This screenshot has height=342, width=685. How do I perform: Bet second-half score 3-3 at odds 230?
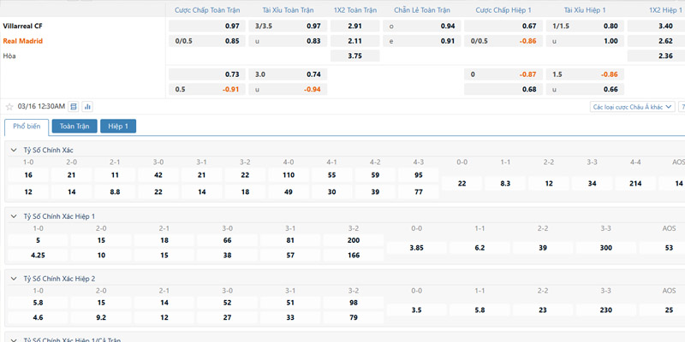pos(606,310)
